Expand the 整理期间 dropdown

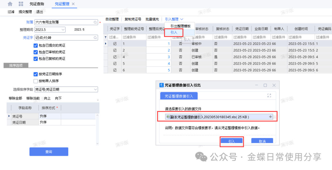(63, 30)
